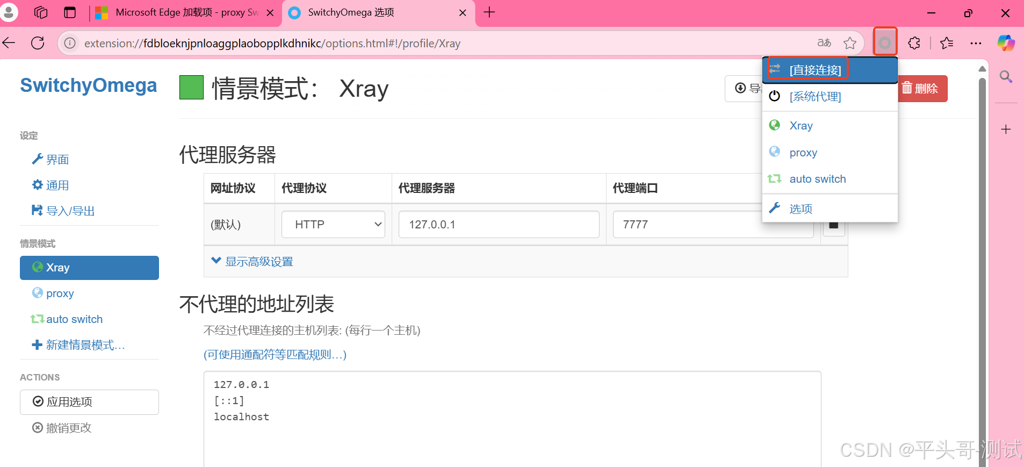Click the red 删除 button

tap(922, 89)
